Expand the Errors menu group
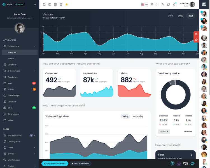Screen dimensions: 210x168 pyautogui.click(x=20, y=148)
